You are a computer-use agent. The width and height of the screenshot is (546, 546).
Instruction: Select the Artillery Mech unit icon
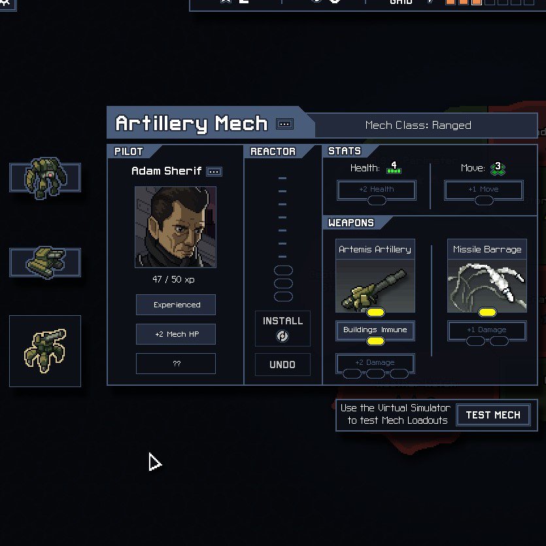coord(45,350)
